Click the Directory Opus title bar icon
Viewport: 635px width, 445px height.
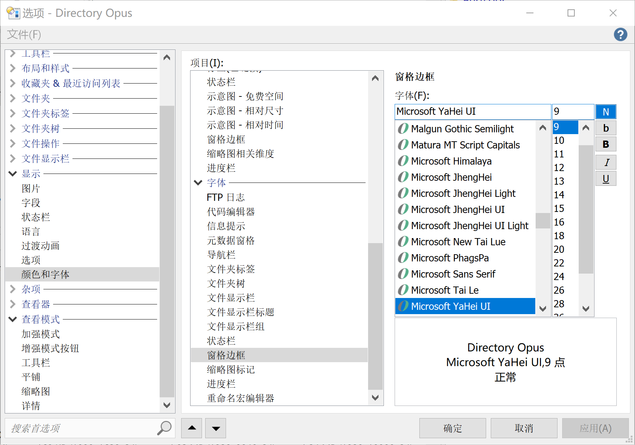coord(13,13)
